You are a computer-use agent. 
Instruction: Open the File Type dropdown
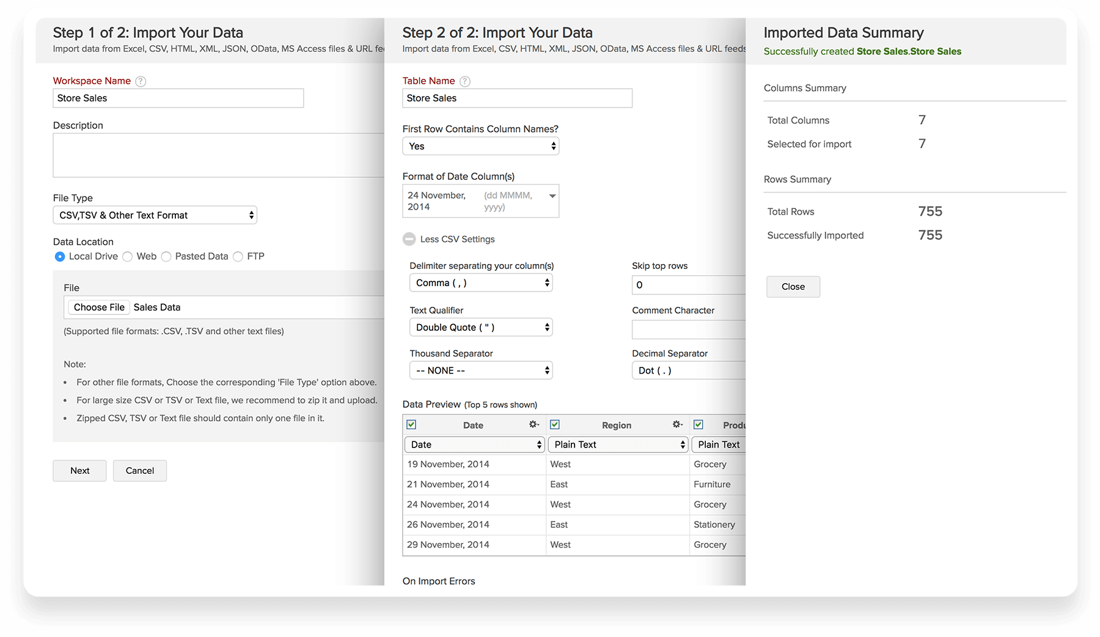[155, 215]
